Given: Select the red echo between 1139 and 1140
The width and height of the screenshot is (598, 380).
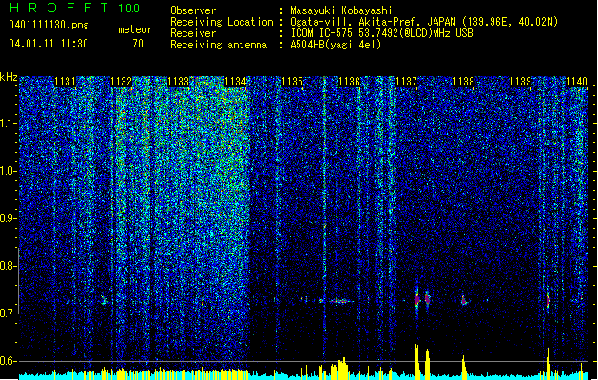Looking at the screenshot, I should click(x=548, y=301).
